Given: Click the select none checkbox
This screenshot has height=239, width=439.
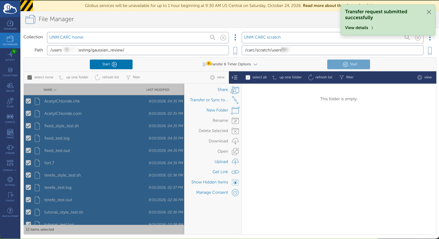Looking at the screenshot, I should click(30, 77).
